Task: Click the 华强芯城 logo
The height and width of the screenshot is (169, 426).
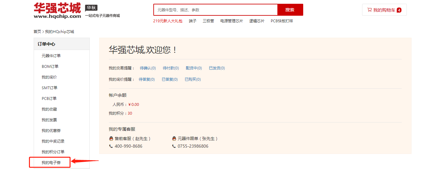Action: pyautogui.click(x=57, y=10)
